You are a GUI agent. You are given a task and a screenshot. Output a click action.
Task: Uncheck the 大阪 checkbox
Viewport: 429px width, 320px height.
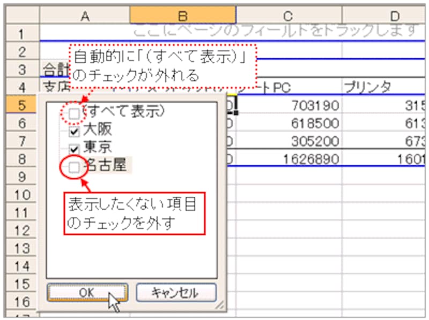coord(74,132)
